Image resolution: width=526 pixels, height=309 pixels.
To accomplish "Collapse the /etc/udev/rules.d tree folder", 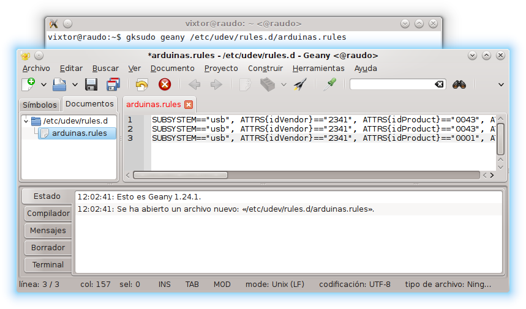I will coord(26,121).
